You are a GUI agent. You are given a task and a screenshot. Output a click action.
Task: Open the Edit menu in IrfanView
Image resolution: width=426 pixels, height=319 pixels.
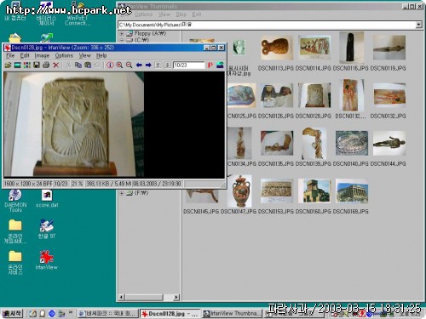25,55
